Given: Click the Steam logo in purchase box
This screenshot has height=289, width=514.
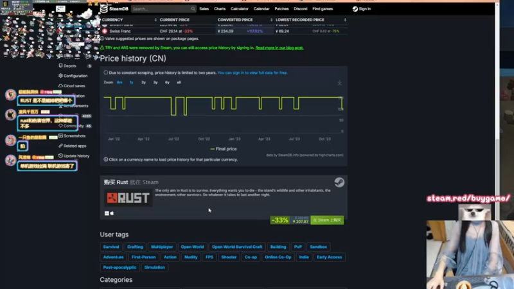Looking at the screenshot, I should pyautogui.click(x=339, y=182).
